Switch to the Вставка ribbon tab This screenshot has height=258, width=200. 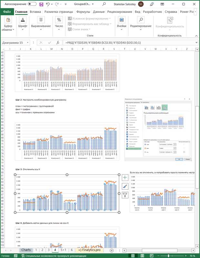pyautogui.click(x=35, y=12)
